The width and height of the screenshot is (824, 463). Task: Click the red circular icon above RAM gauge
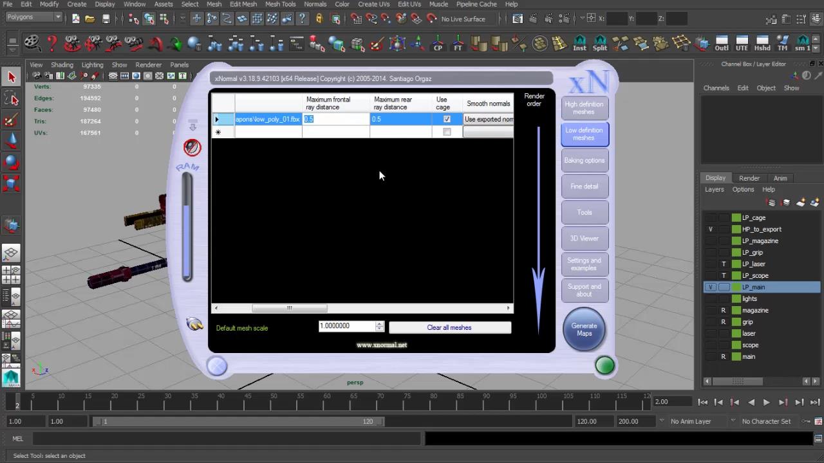tap(192, 147)
